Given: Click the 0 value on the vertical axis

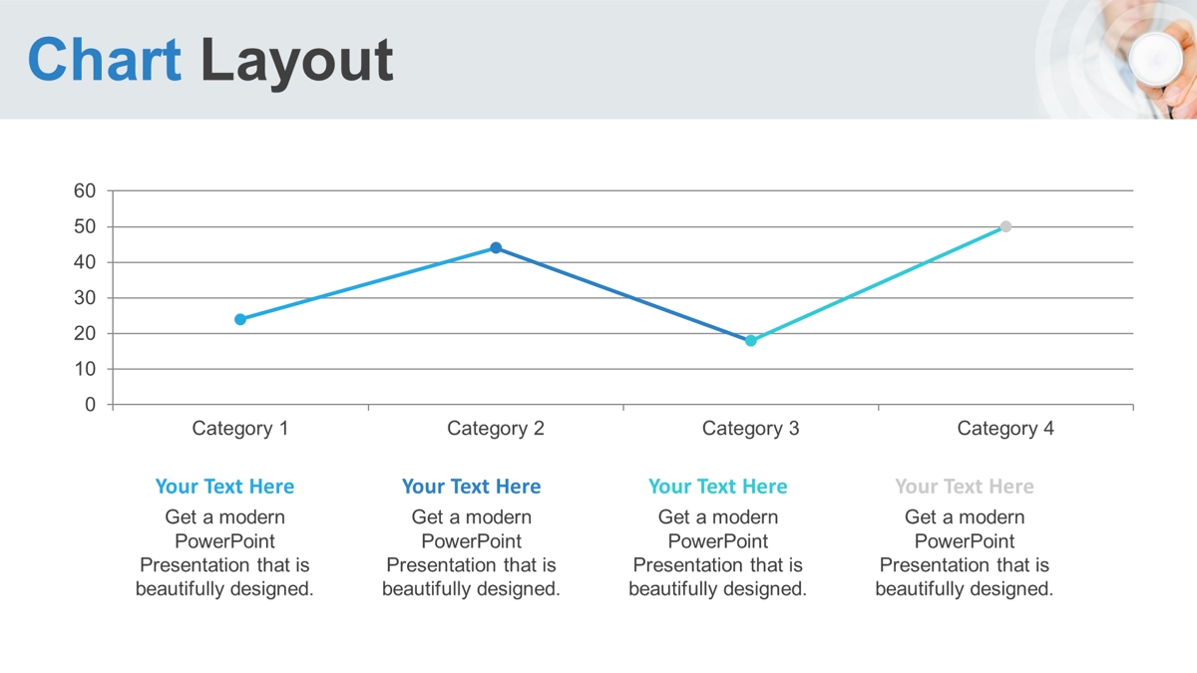Looking at the screenshot, I should (91, 405).
